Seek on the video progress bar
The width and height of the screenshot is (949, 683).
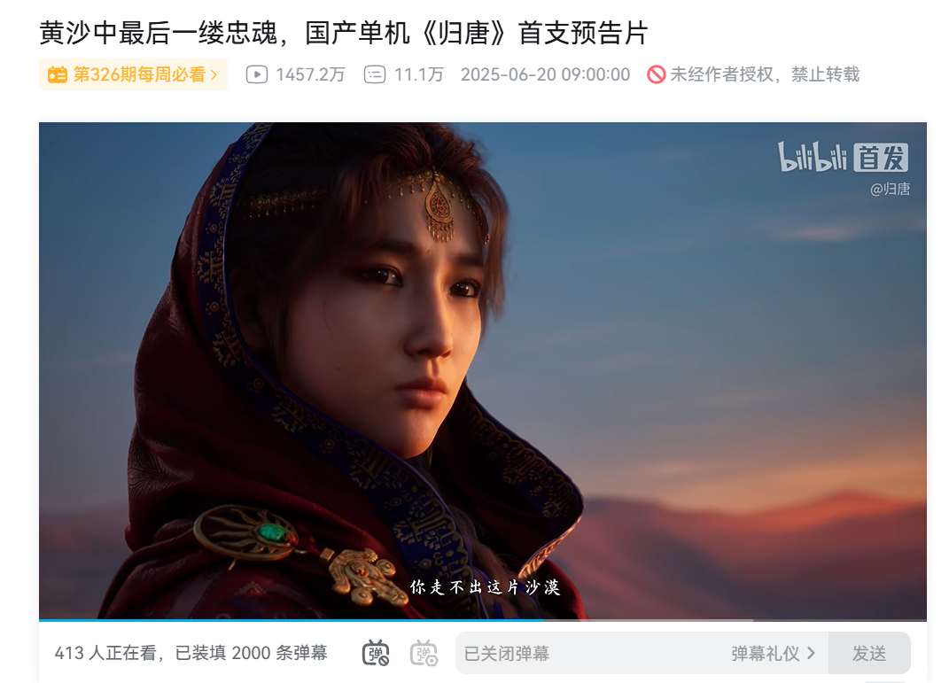(x=482, y=620)
